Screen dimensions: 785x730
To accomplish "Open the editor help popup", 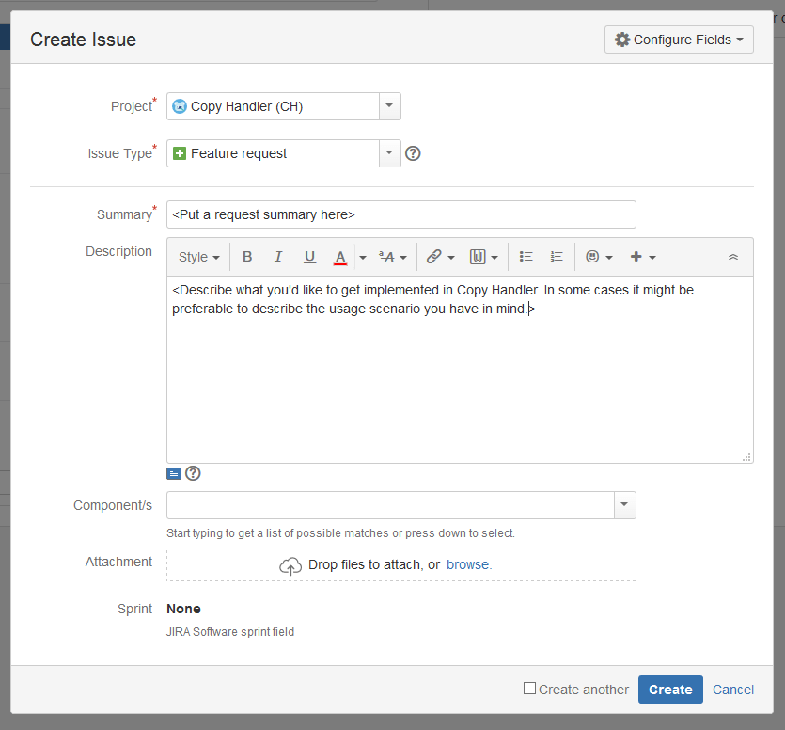I will (x=193, y=473).
